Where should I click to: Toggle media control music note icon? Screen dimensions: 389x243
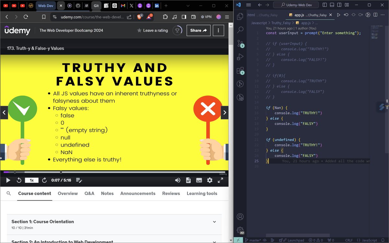click(175, 17)
